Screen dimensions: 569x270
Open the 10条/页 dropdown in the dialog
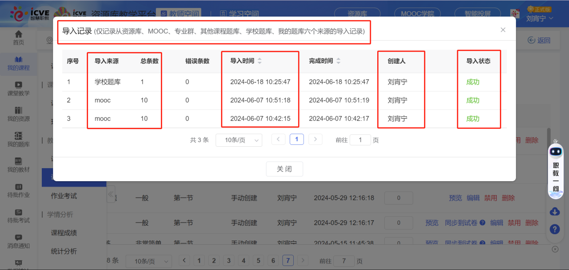point(239,139)
